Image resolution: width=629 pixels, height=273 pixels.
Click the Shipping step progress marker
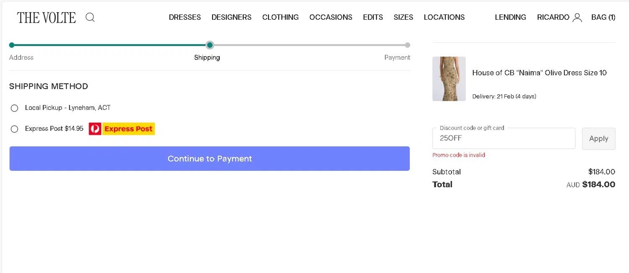[210, 45]
